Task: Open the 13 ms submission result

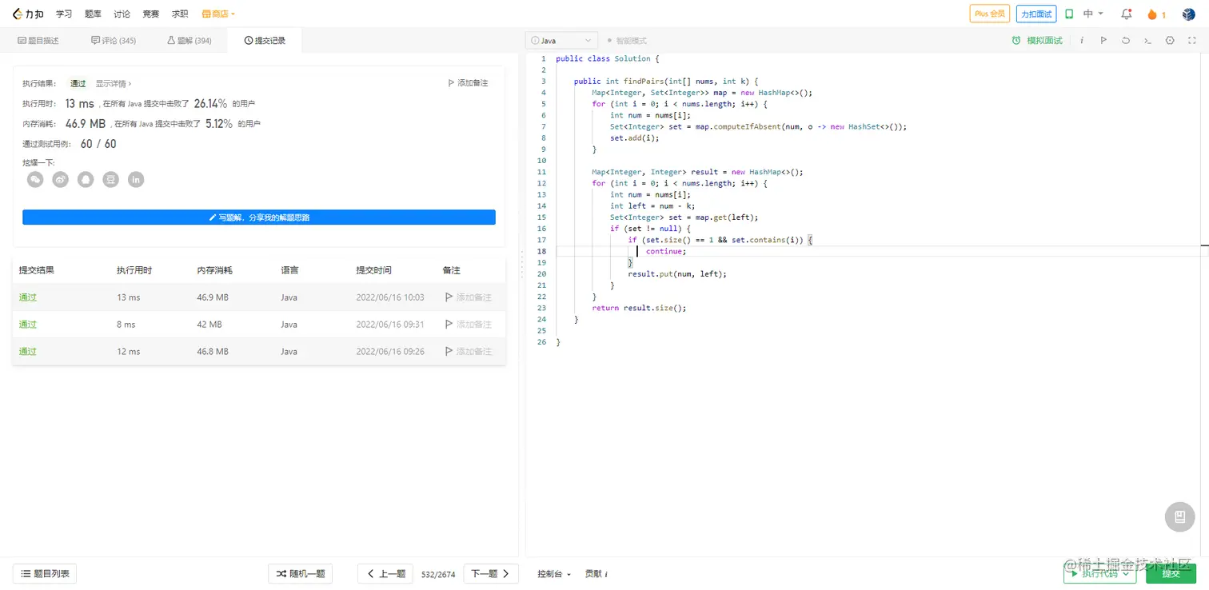Action: point(28,297)
